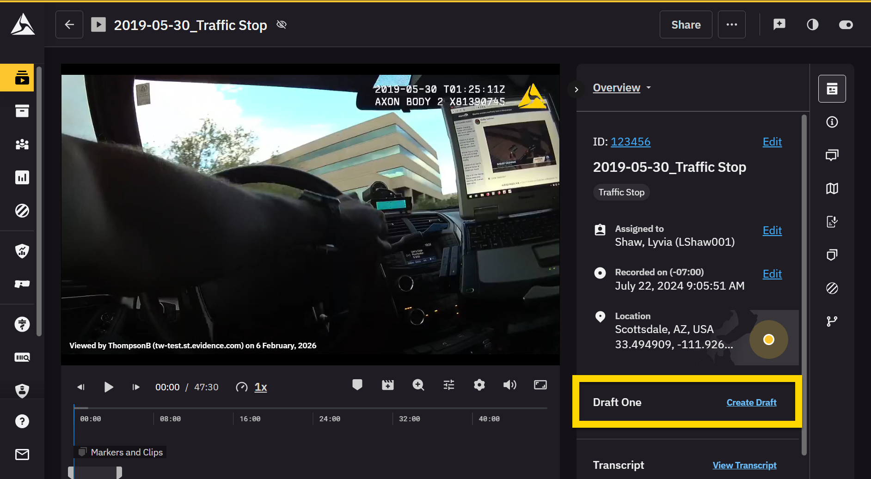This screenshot has width=871, height=479.
Task: Open the info panel icon
Action: [x=832, y=122]
